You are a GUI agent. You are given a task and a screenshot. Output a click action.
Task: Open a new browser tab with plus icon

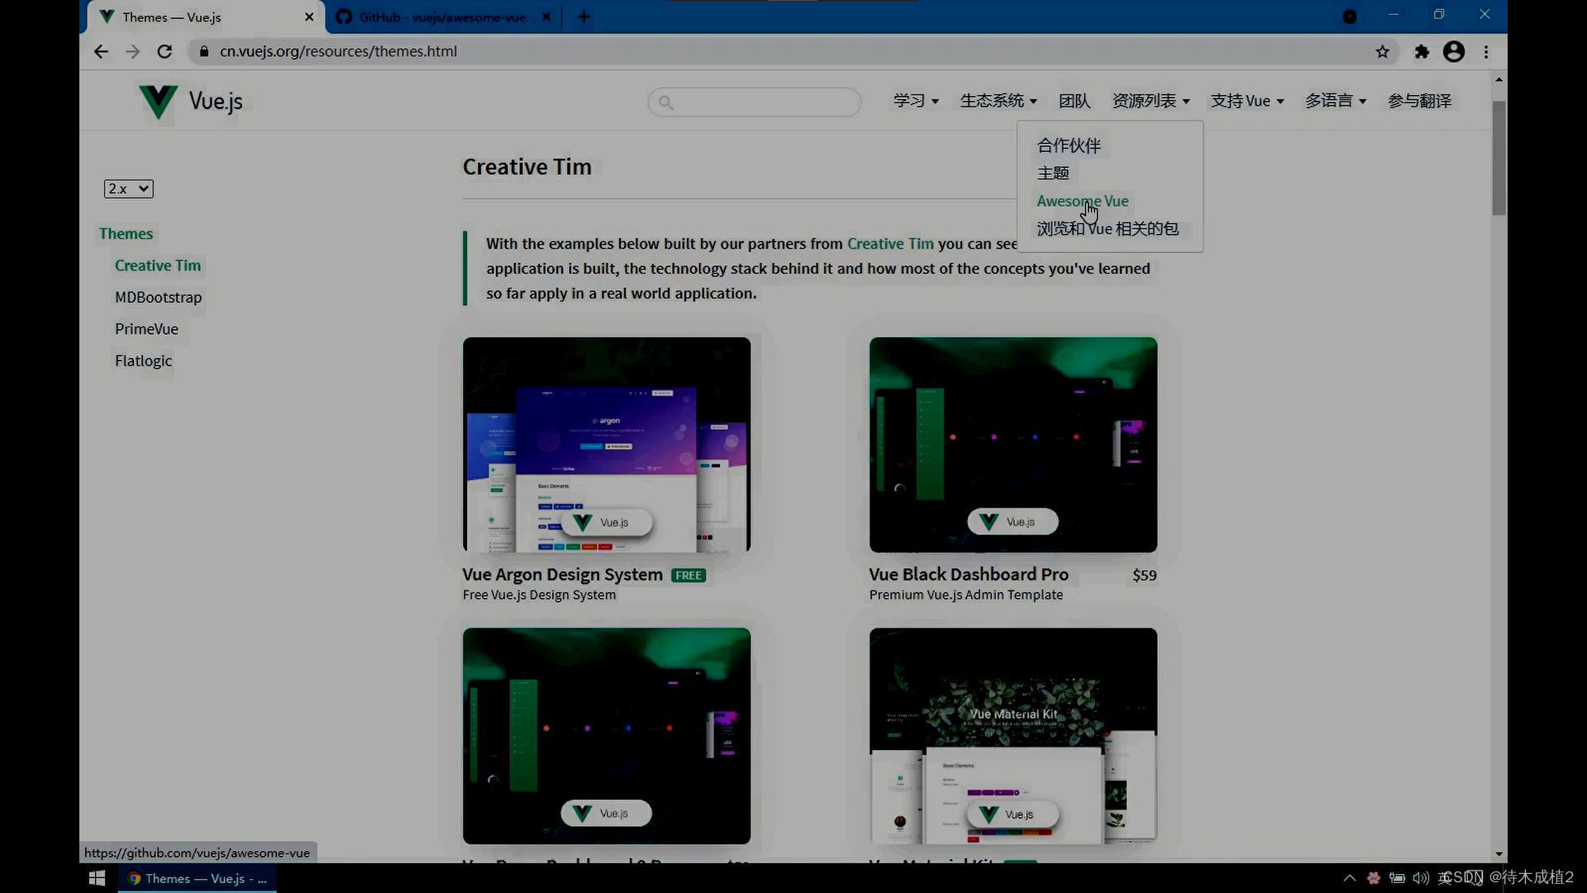[x=584, y=17]
